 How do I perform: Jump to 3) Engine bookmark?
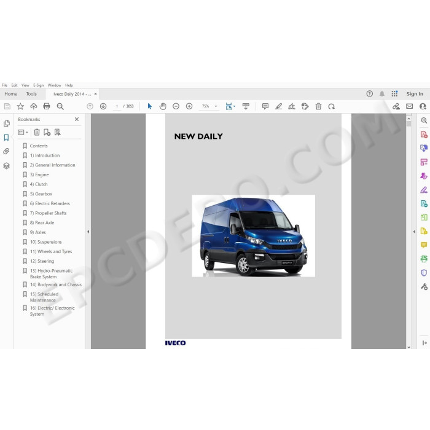[39, 174]
